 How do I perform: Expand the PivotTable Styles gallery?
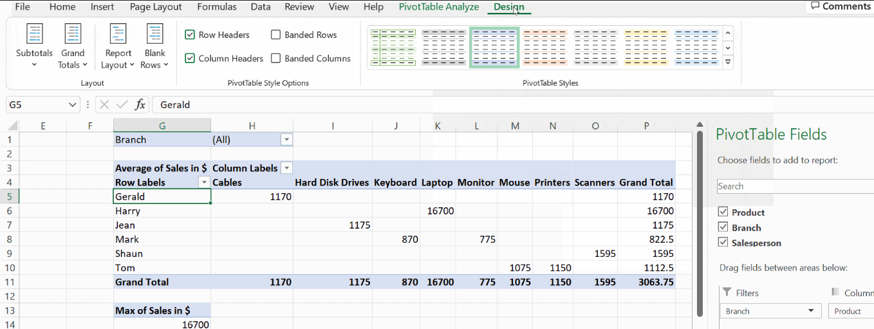tap(728, 62)
